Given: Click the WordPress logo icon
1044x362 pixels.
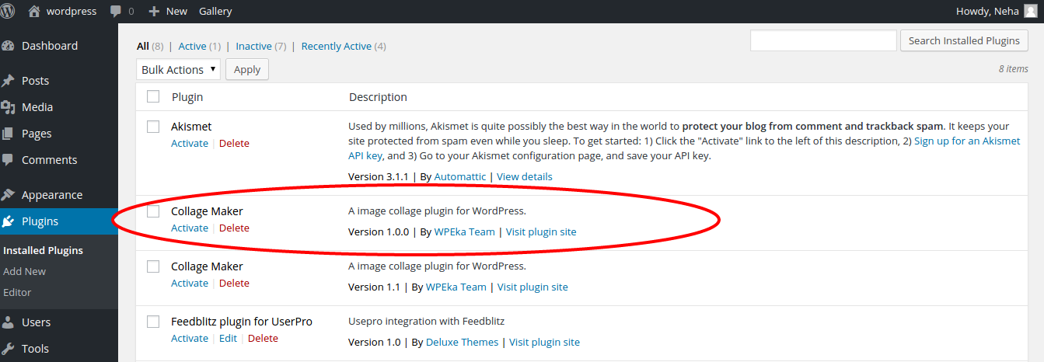Looking at the screenshot, I should (x=8, y=11).
